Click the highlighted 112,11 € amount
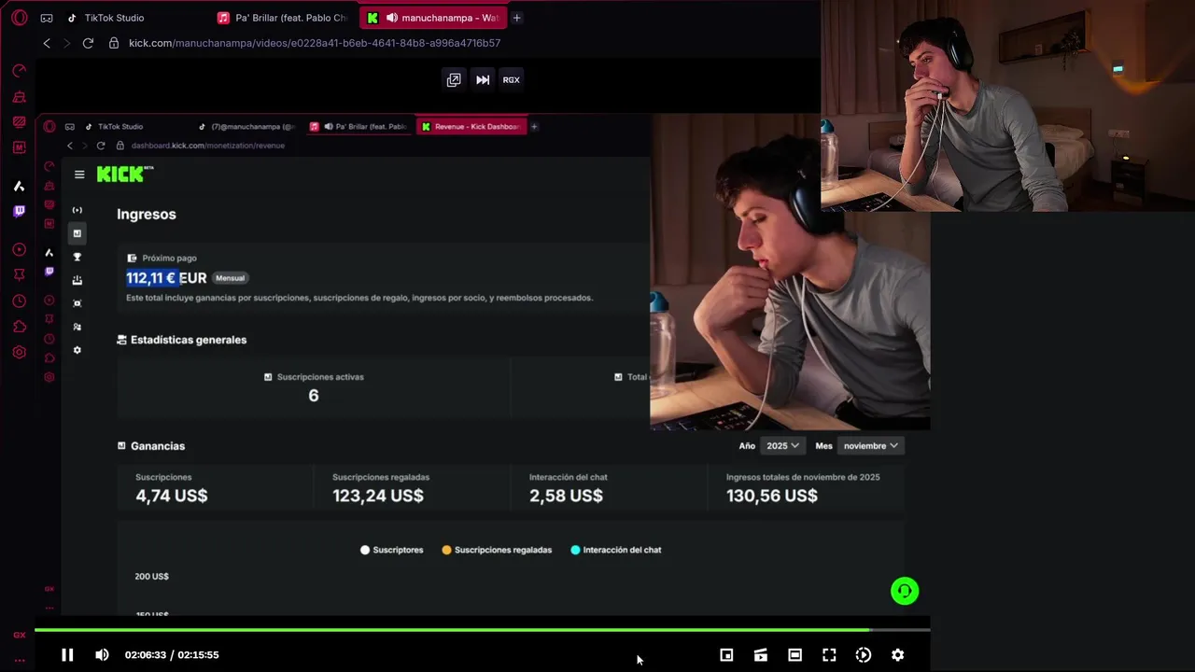 (x=151, y=278)
